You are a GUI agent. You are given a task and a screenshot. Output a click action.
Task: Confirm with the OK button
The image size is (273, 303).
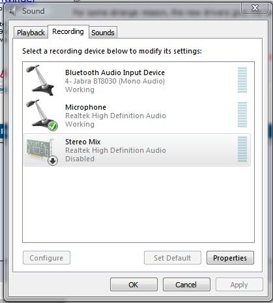click(134, 285)
